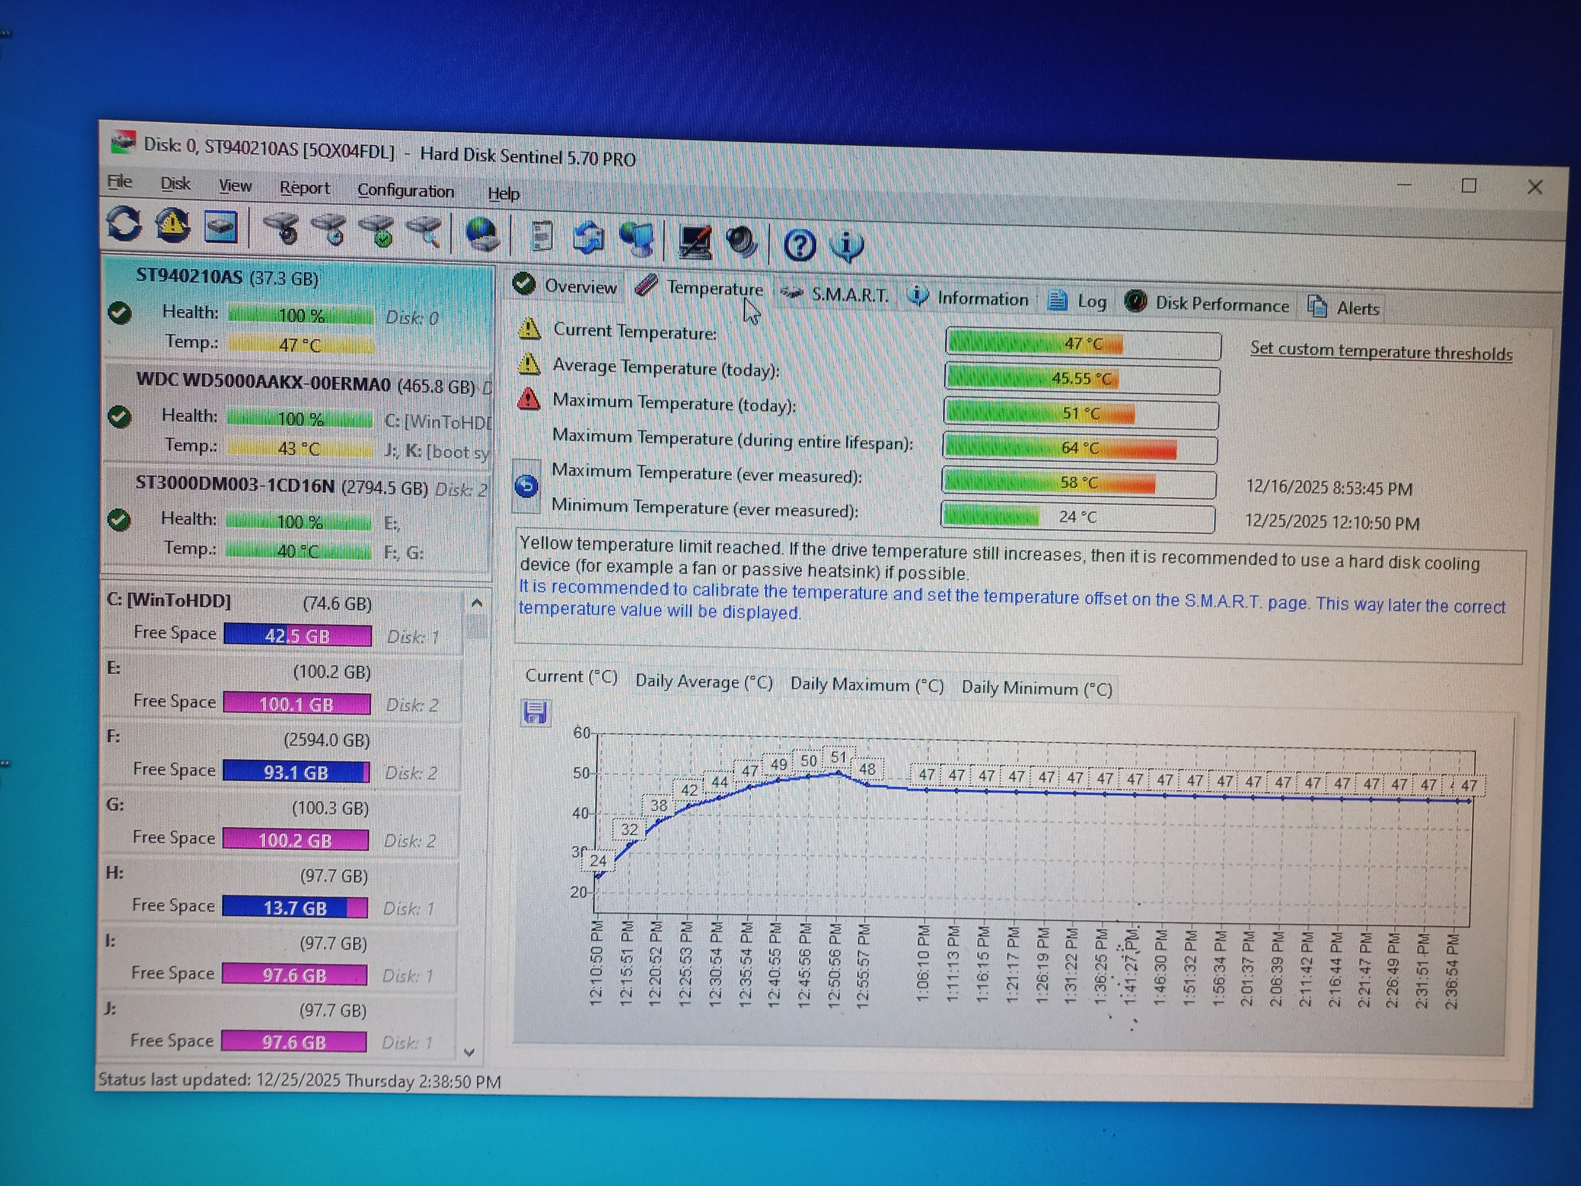
Task: Click the hard disk with magnifier icon
Action: [x=426, y=232]
